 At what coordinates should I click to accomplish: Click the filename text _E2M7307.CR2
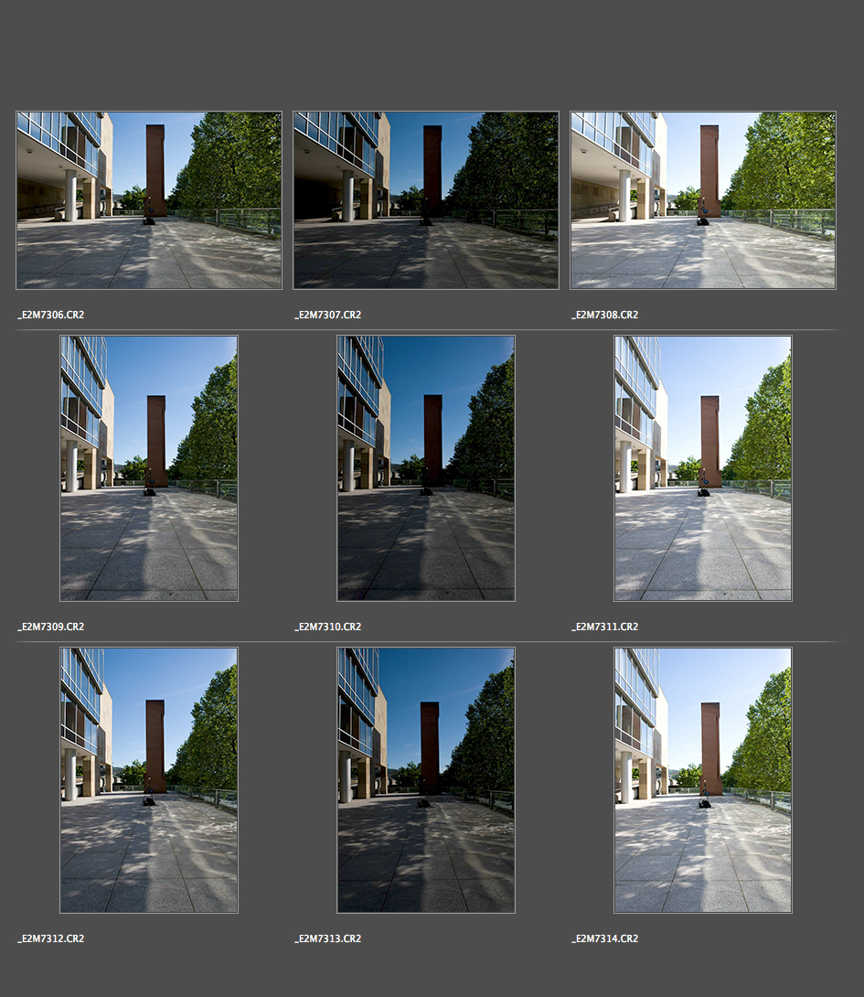[328, 315]
